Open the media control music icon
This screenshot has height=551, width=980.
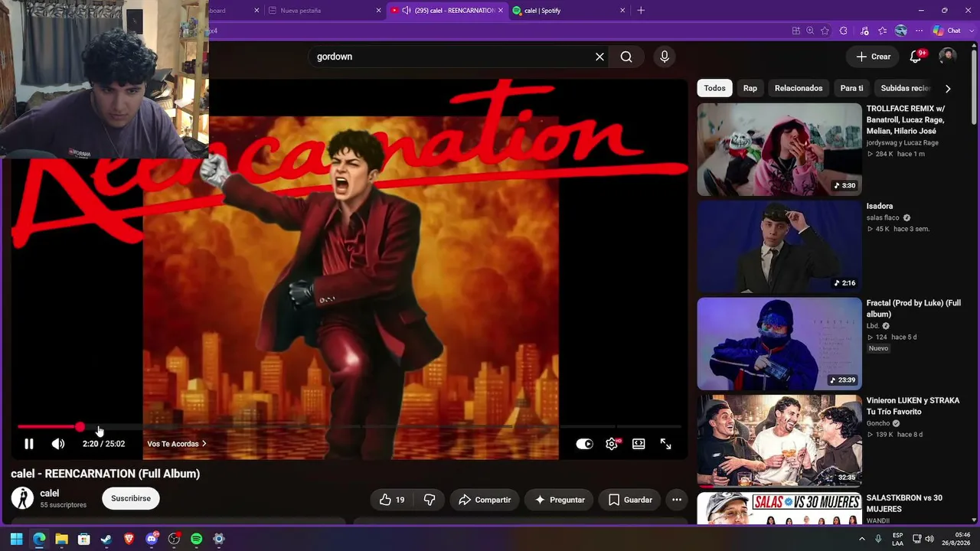[864, 31]
